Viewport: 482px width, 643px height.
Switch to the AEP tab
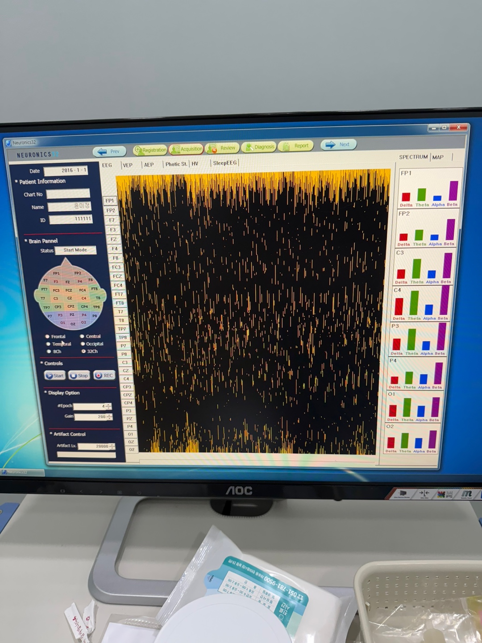pyautogui.click(x=149, y=165)
